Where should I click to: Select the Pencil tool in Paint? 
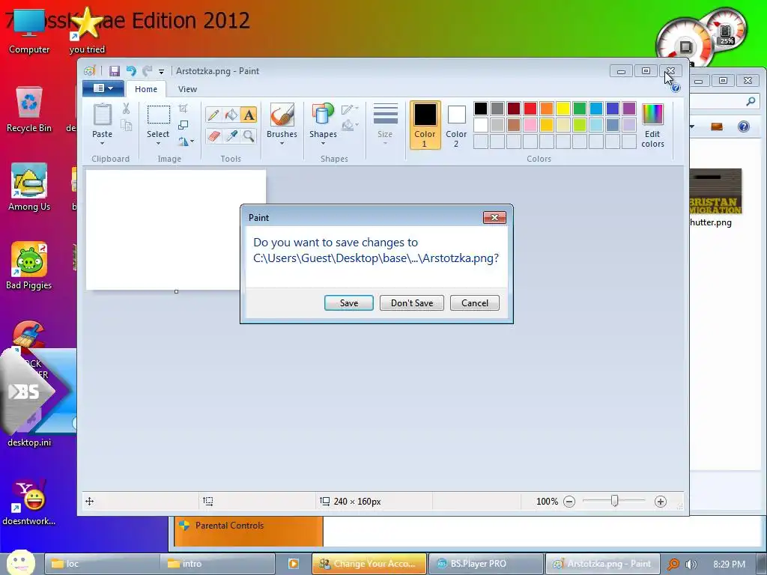pyautogui.click(x=213, y=115)
